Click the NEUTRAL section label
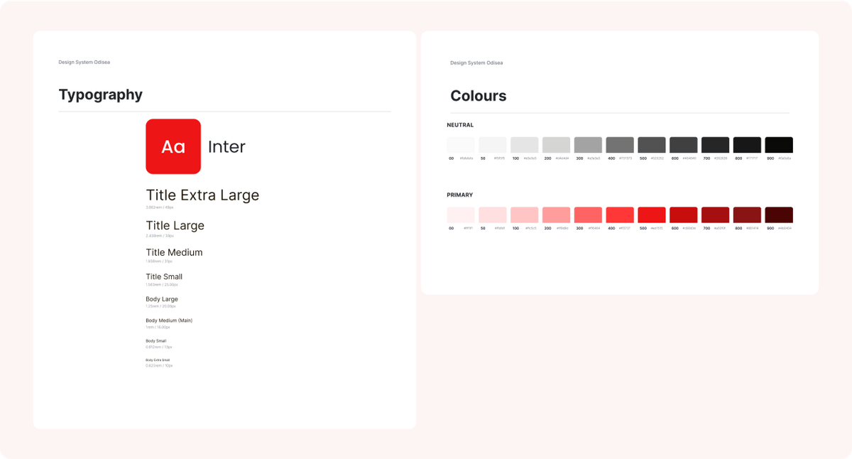The image size is (852, 459). [460, 125]
